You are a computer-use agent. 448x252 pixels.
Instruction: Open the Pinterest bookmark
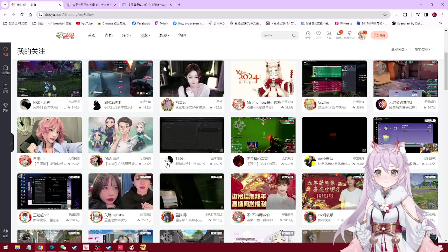(x=343, y=23)
